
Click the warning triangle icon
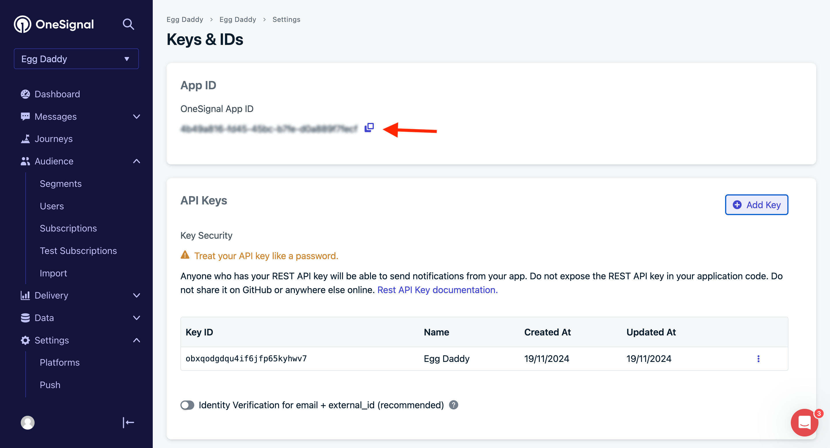(x=185, y=255)
